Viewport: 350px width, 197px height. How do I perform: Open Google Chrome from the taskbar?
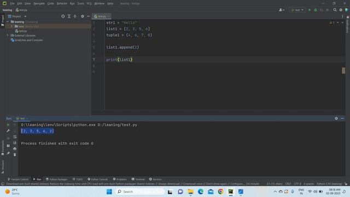220,192
